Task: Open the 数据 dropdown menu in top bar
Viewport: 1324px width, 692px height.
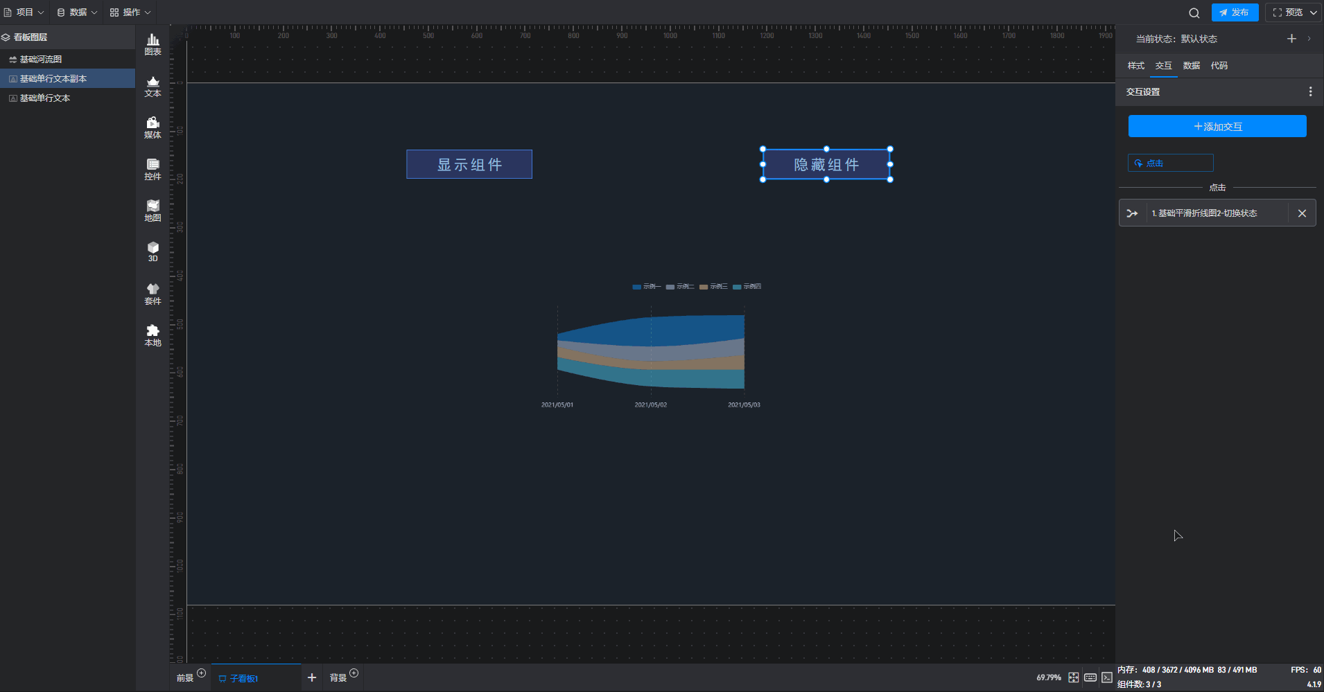Action: click(77, 12)
